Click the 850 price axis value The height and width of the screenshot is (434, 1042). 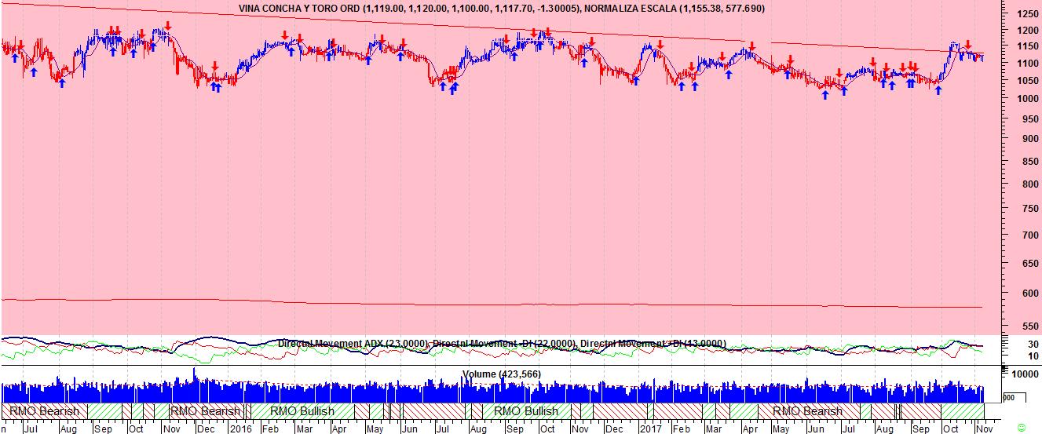coord(1029,161)
